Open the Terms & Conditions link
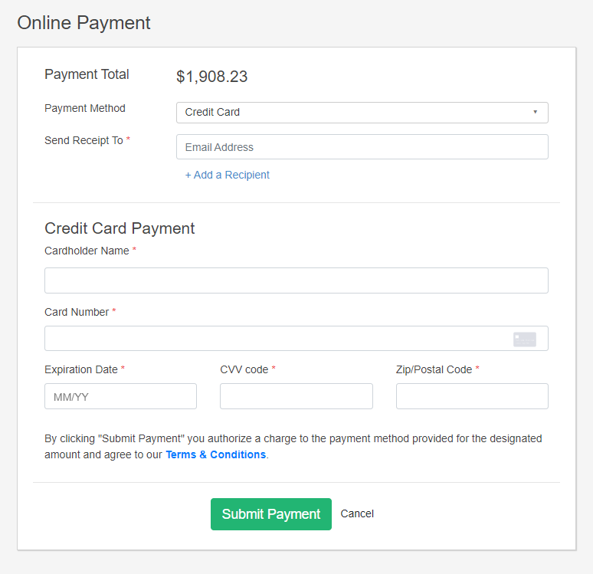593x574 pixels. [x=215, y=454]
